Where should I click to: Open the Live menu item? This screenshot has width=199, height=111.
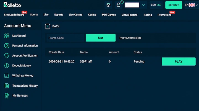(46, 15)
